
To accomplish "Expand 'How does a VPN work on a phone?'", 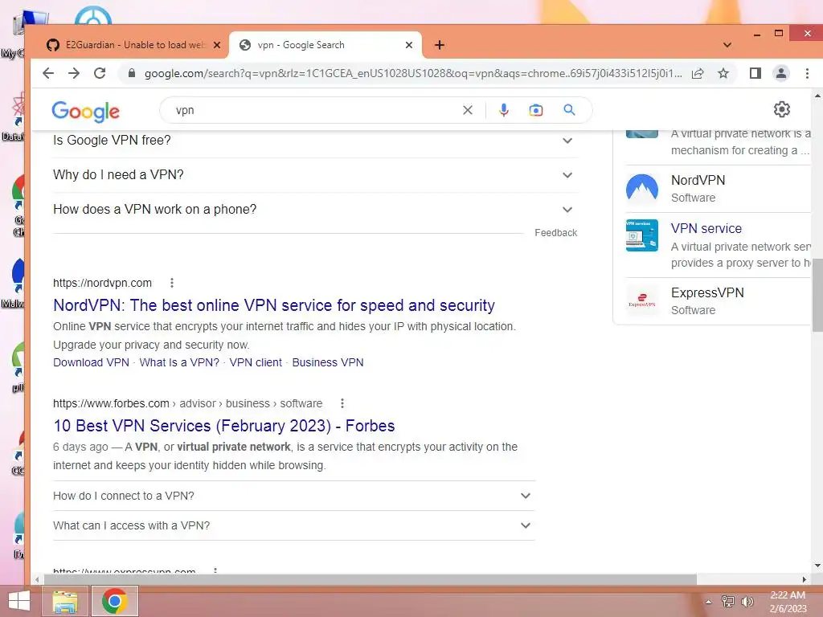I will (x=315, y=210).
